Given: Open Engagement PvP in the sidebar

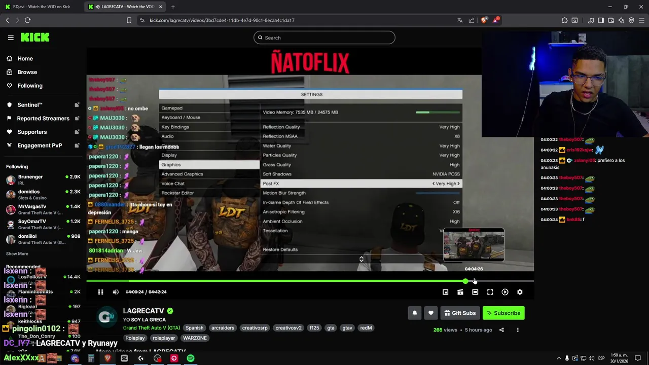Looking at the screenshot, I should pos(40,145).
